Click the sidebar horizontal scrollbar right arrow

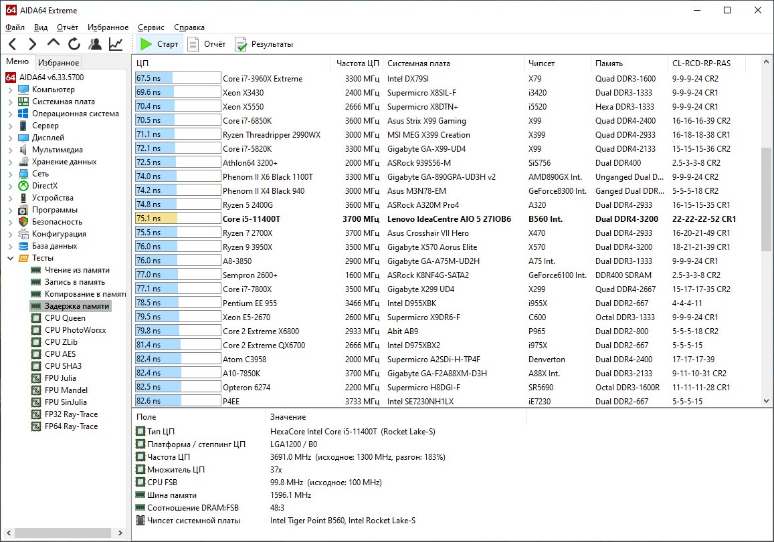tap(120, 533)
